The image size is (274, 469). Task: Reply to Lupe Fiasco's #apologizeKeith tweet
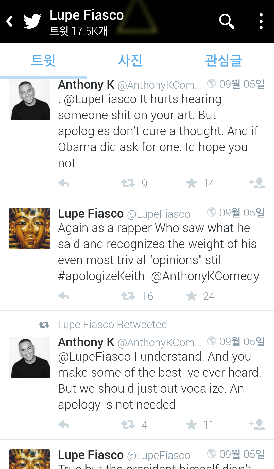click(x=64, y=296)
